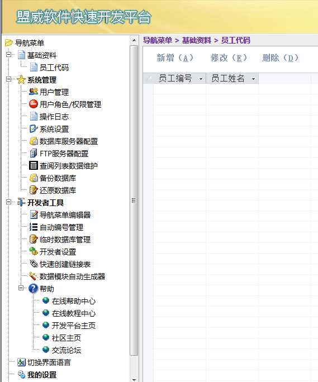Click the red 用户角色/权限管理 icon
Screen dimensions: 318x382
tap(34, 104)
